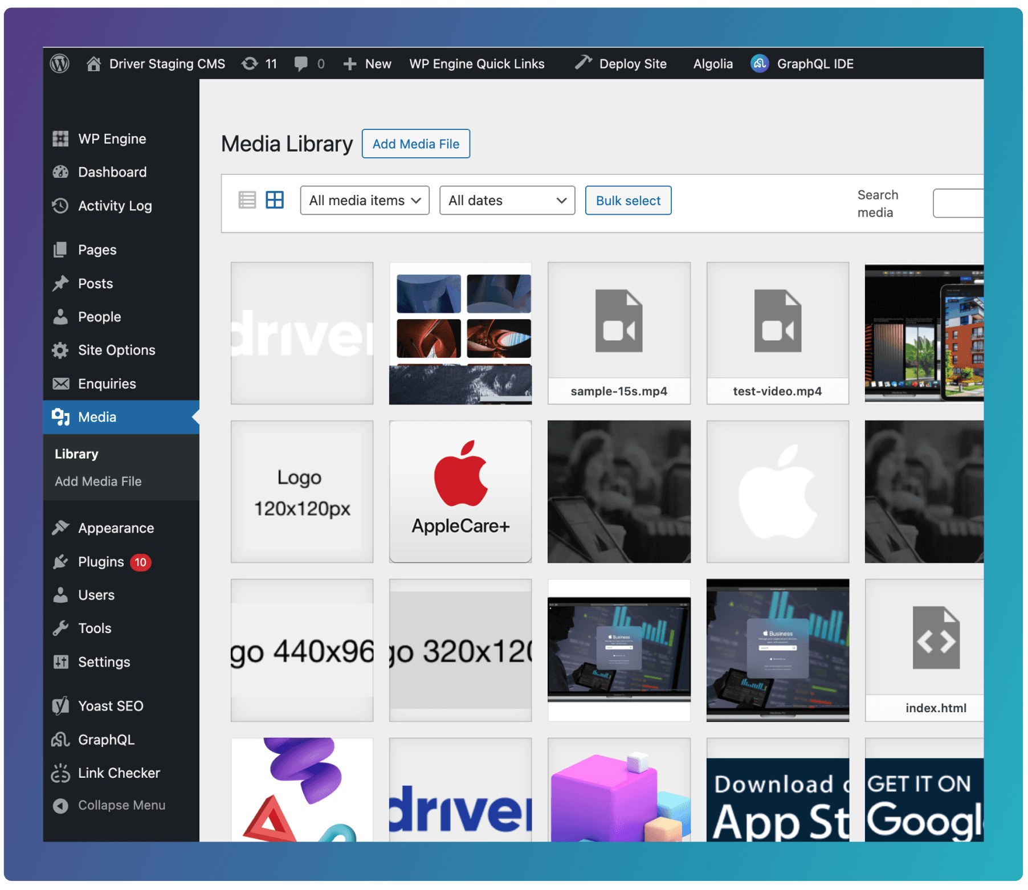Click the Activity Log clock icon
The width and height of the screenshot is (1028, 890).
pos(60,206)
